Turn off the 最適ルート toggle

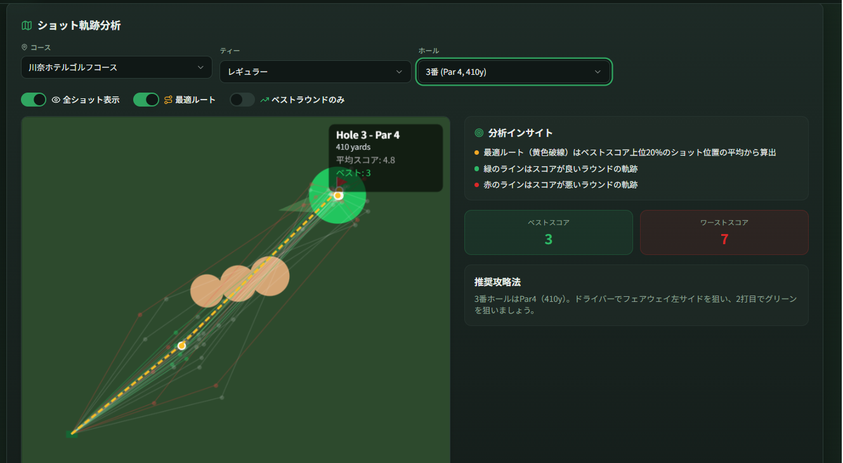coord(146,100)
